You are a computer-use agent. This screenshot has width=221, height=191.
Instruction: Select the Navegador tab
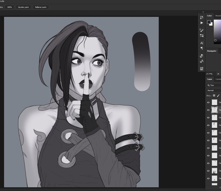coord(212,51)
